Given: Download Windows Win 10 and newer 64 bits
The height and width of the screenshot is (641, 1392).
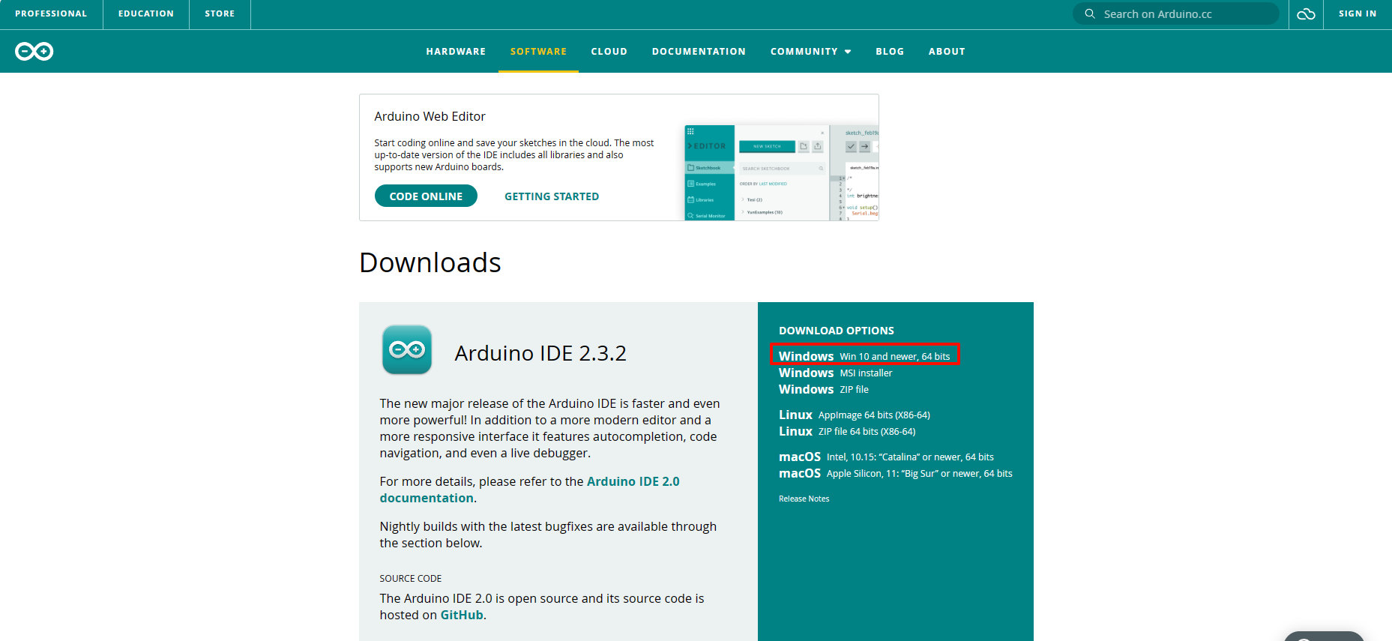Looking at the screenshot, I should click(x=864, y=356).
